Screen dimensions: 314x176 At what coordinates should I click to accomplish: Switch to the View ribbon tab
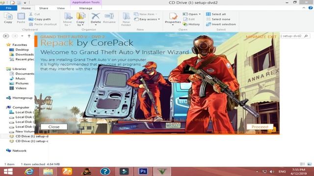[x=61, y=8]
